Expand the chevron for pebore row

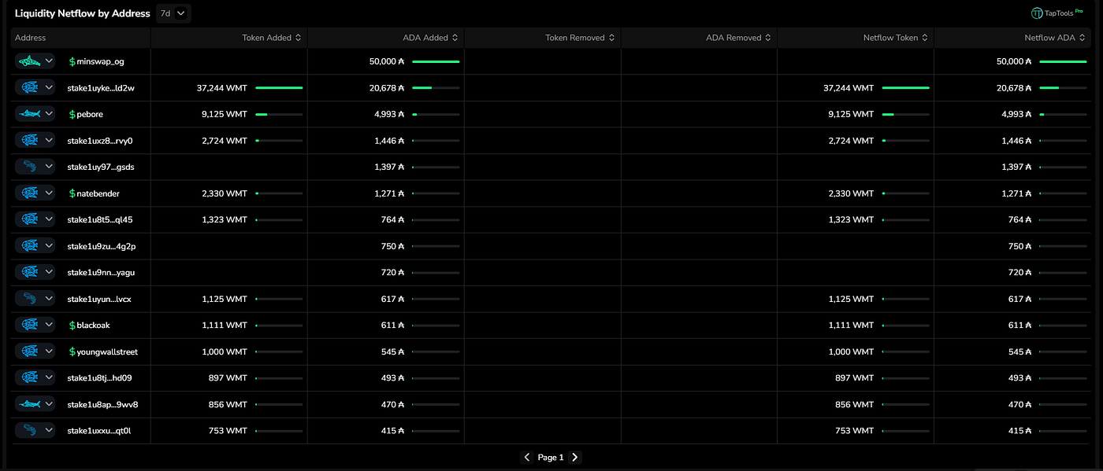click(x=49, y=114)
